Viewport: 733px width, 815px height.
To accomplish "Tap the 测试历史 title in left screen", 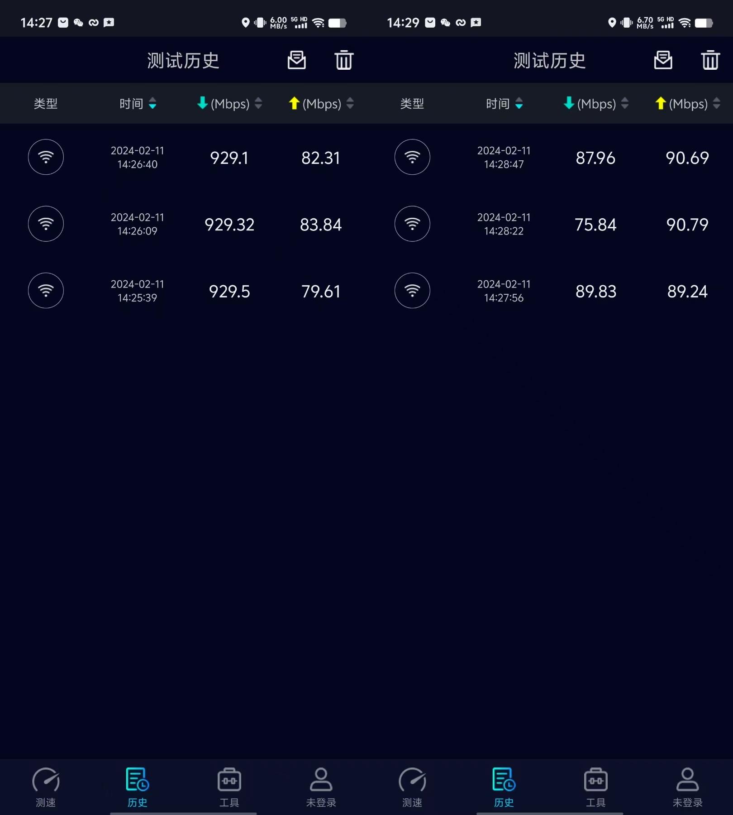I will pos(183,61).
